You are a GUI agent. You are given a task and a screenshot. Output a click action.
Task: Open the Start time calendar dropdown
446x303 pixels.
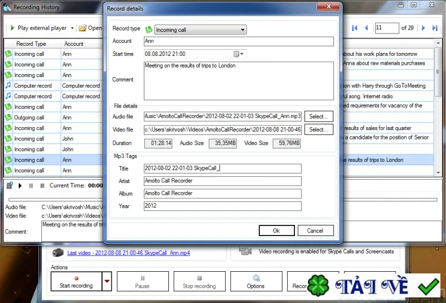click(239, 54)
